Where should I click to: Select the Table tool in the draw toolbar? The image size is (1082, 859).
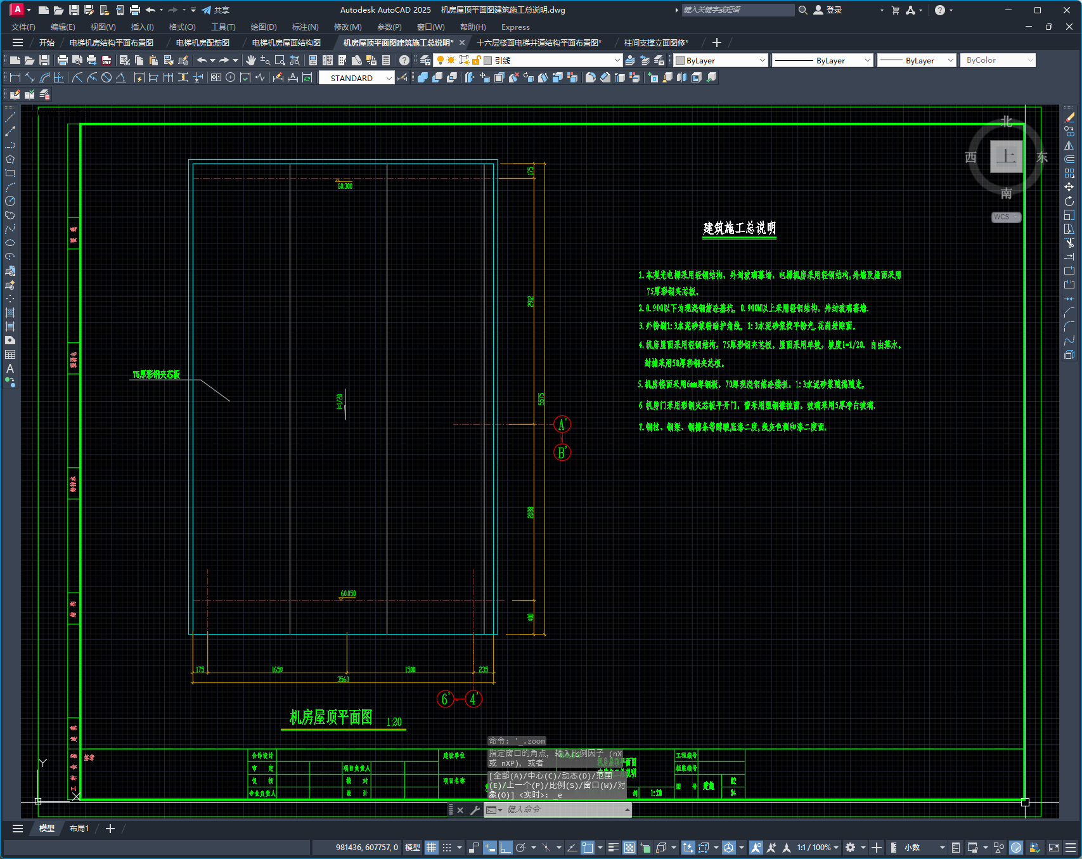pos(10,354)
